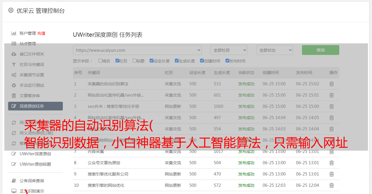
Task: Click generated length value 1060
Action: click(x=219, y=106)
